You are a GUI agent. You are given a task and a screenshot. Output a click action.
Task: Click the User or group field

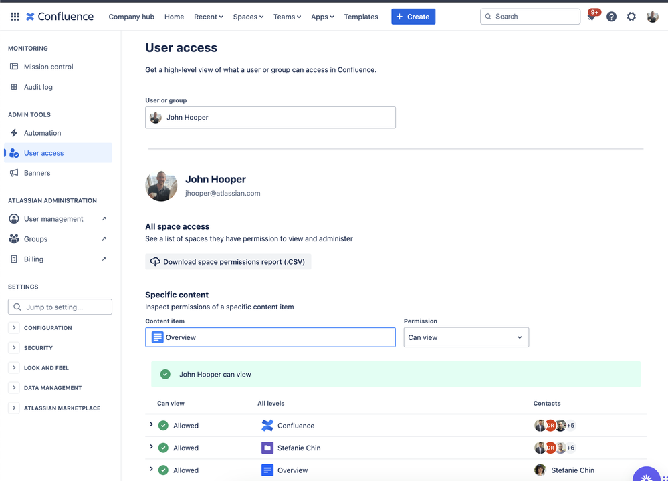click(x=270, y=117)
